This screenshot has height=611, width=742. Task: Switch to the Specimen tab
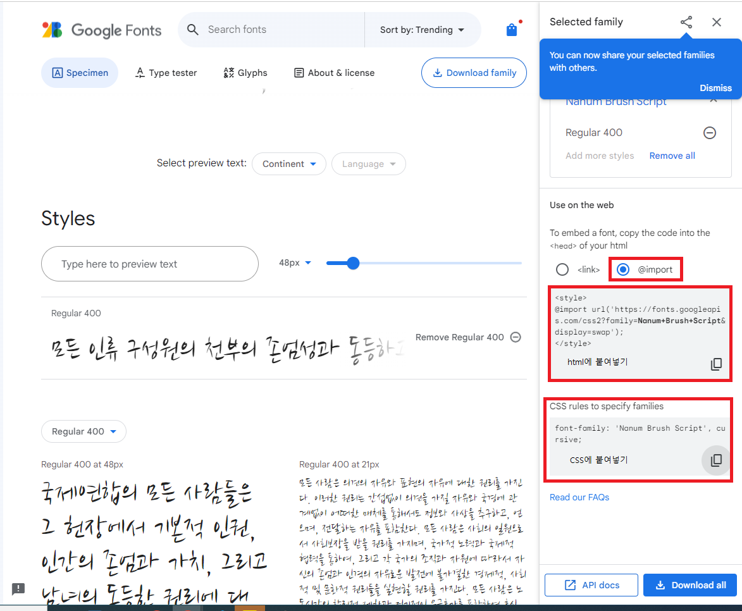click(x=80, y=73)
